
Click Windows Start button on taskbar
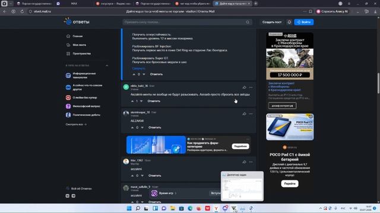[x=129, y=208]
